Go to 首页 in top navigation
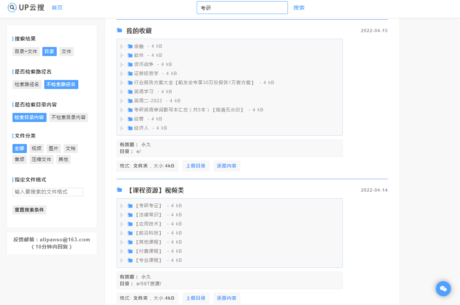The height and width of the screenshot is (305, 460). pyautogui.click(x=57, y=8)
